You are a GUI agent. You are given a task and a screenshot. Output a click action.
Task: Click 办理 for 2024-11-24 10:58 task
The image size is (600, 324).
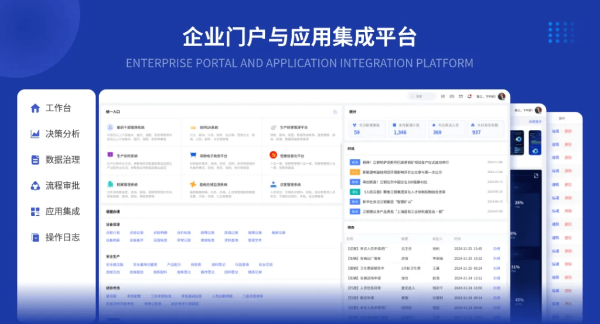pos(497,288)
